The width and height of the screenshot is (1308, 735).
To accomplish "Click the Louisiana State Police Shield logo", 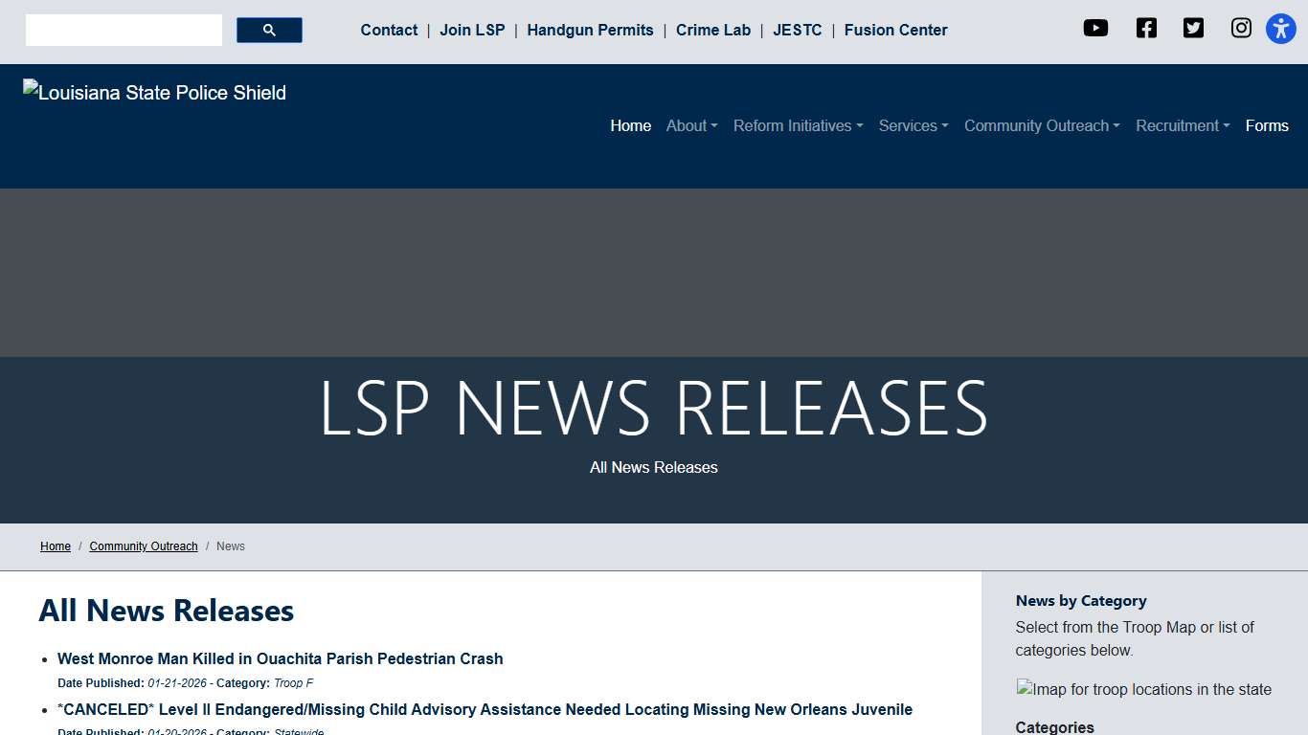I will (x=154, y=92).
